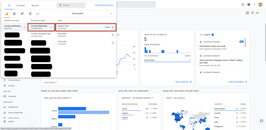Open the by Session medium dropdown
The height and width of the screenshot is (130, 266).
coord(143,98)
